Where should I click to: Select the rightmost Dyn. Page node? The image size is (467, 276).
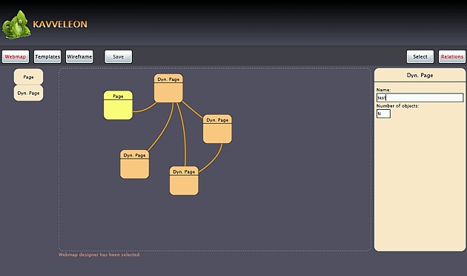[x=217, y=129]
